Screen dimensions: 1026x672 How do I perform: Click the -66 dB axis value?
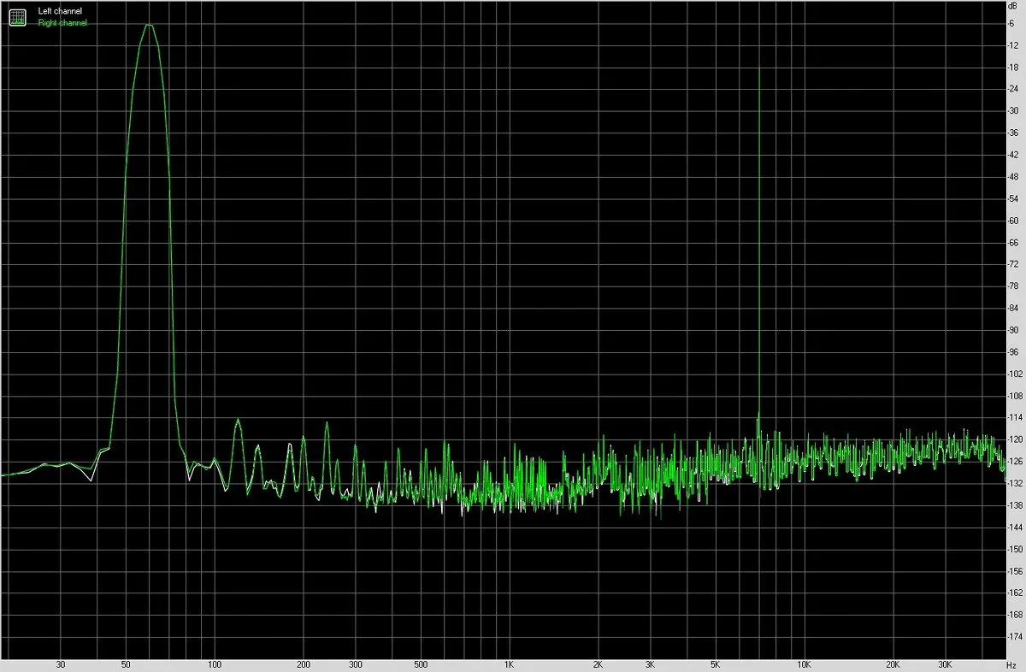click(x=1014, y=242)
